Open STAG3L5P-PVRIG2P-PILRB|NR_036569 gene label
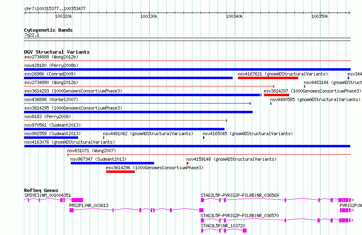The width and height of the screenshot is (362, 235). point(240,195)
